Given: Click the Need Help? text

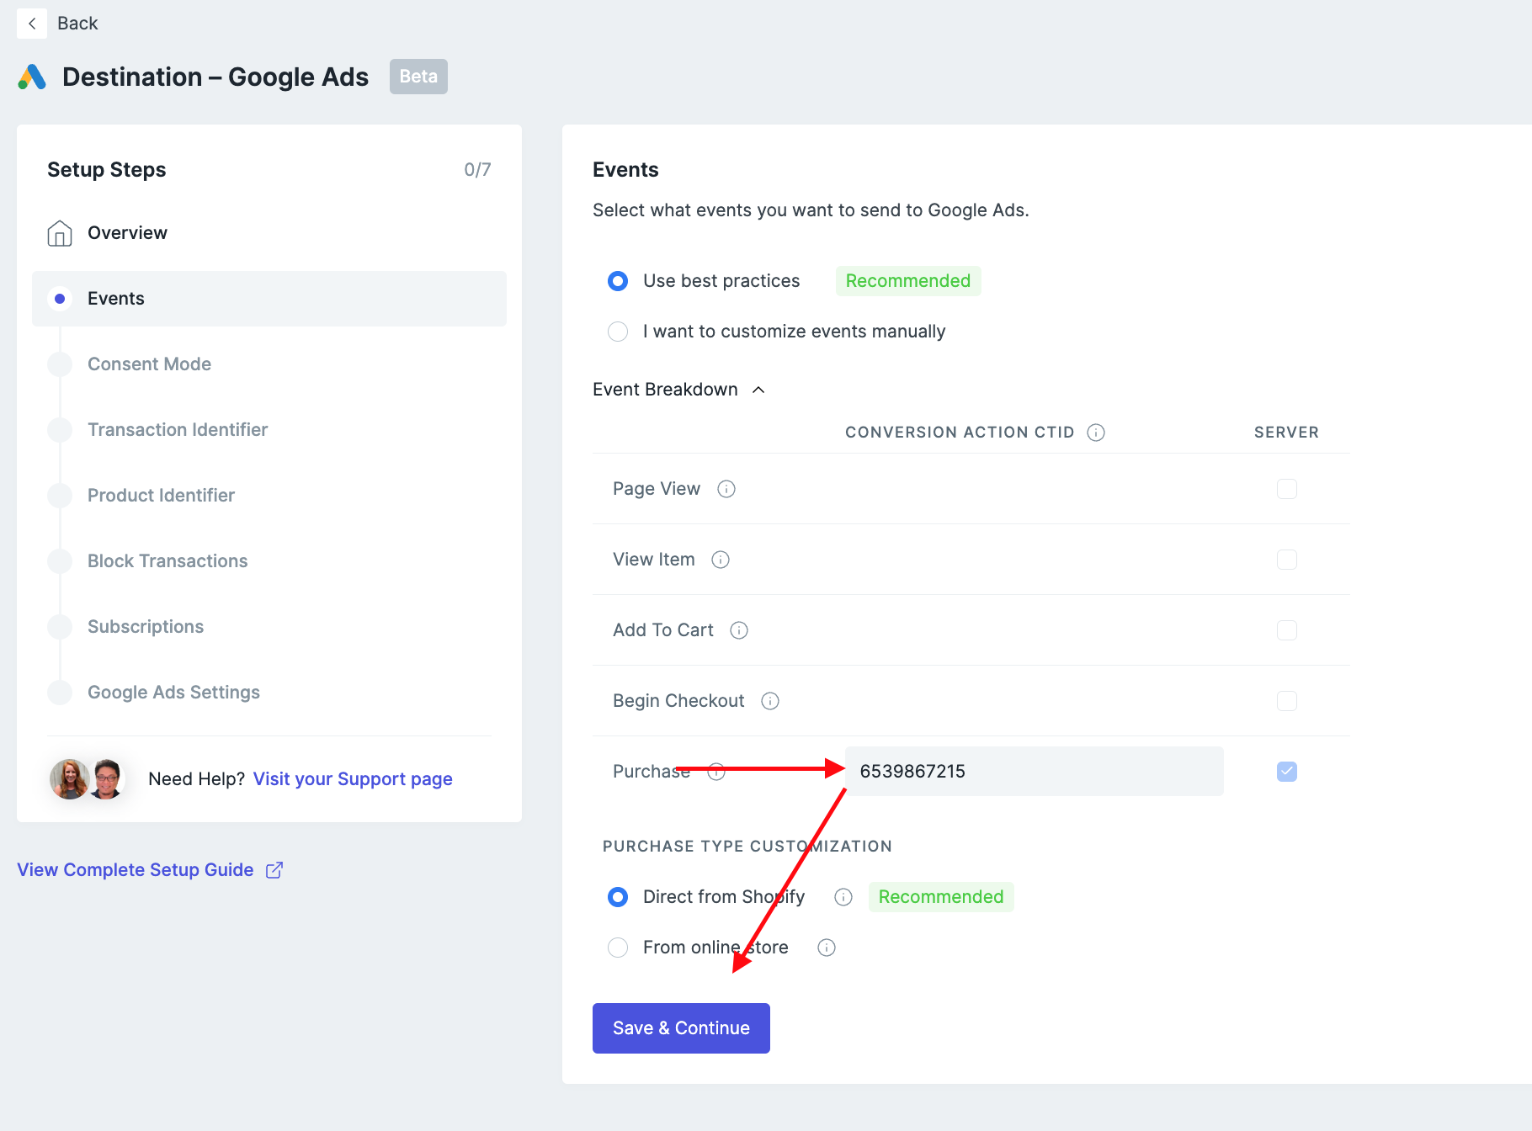Looking at the screenshot, I should pos(196,779).
